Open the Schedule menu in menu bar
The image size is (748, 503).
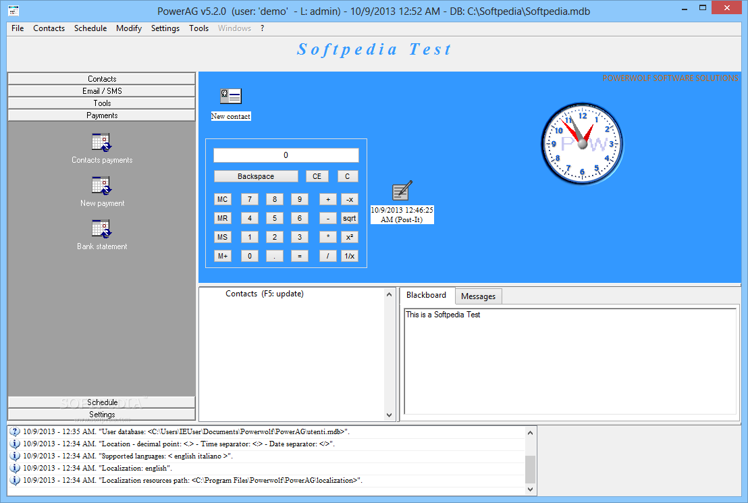click(x=90, y=28)
